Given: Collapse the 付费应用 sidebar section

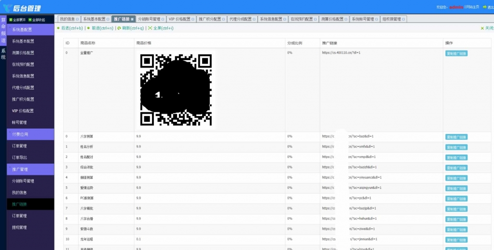Looking at the screenshot, I should click(30, 134).
